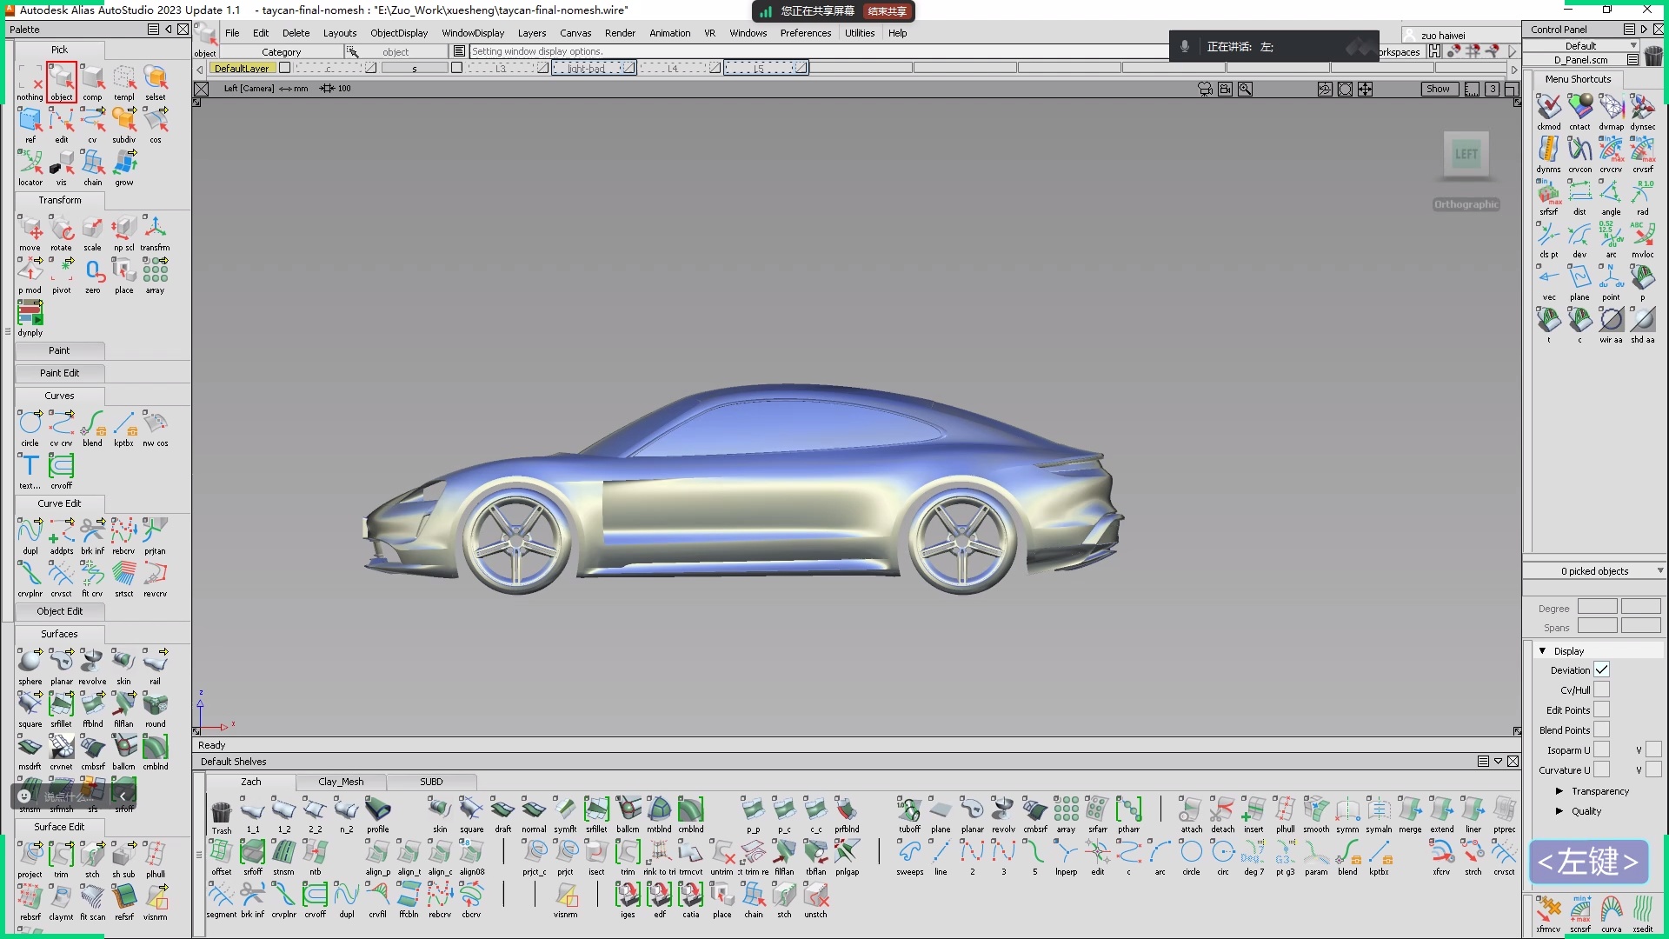The image size is (1669, 939).
Task: Switch to the Clay_Mesh shelf tab
Action: 341,782
